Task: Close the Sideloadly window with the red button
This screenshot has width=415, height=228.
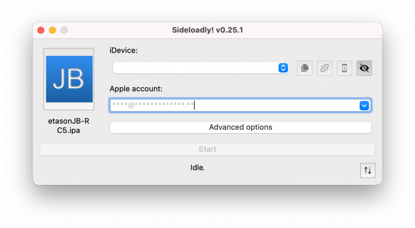Action: click(41, 30)
